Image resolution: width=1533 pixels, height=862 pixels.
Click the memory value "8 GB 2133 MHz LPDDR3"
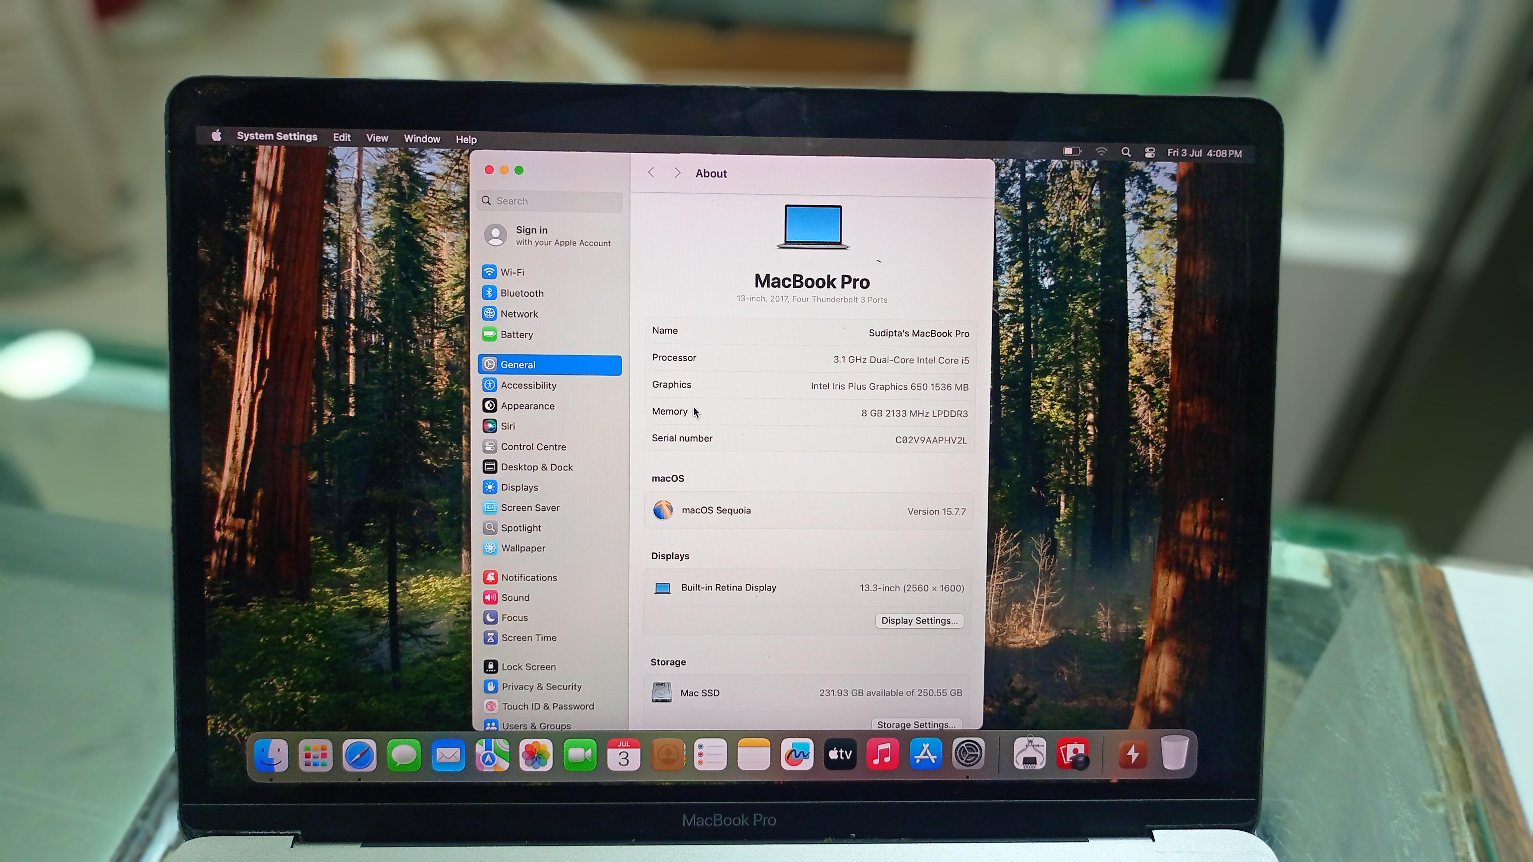coord(915,413)
